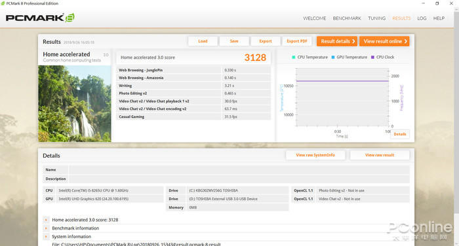The image size is (459, 246).
Task: Click the result file path text
Action: click(x=136, y=244)
